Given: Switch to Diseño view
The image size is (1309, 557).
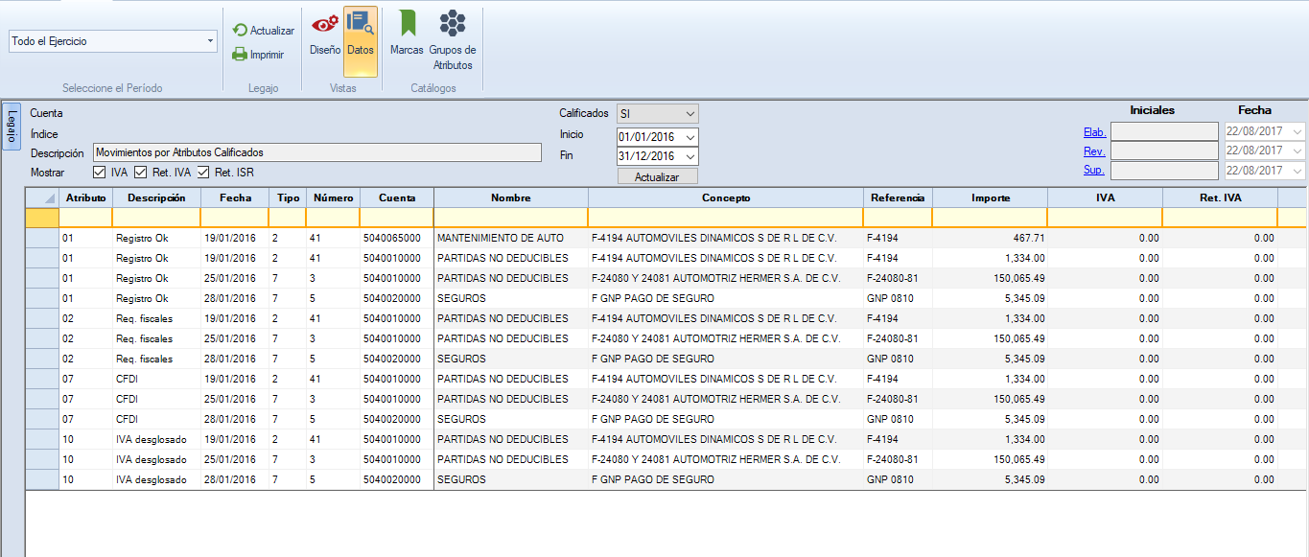Looking at the screenshot, I should [325, 34].
